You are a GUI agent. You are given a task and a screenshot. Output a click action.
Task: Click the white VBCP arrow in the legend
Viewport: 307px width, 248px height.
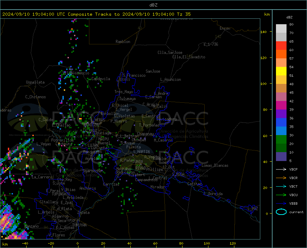pos(281,169)
